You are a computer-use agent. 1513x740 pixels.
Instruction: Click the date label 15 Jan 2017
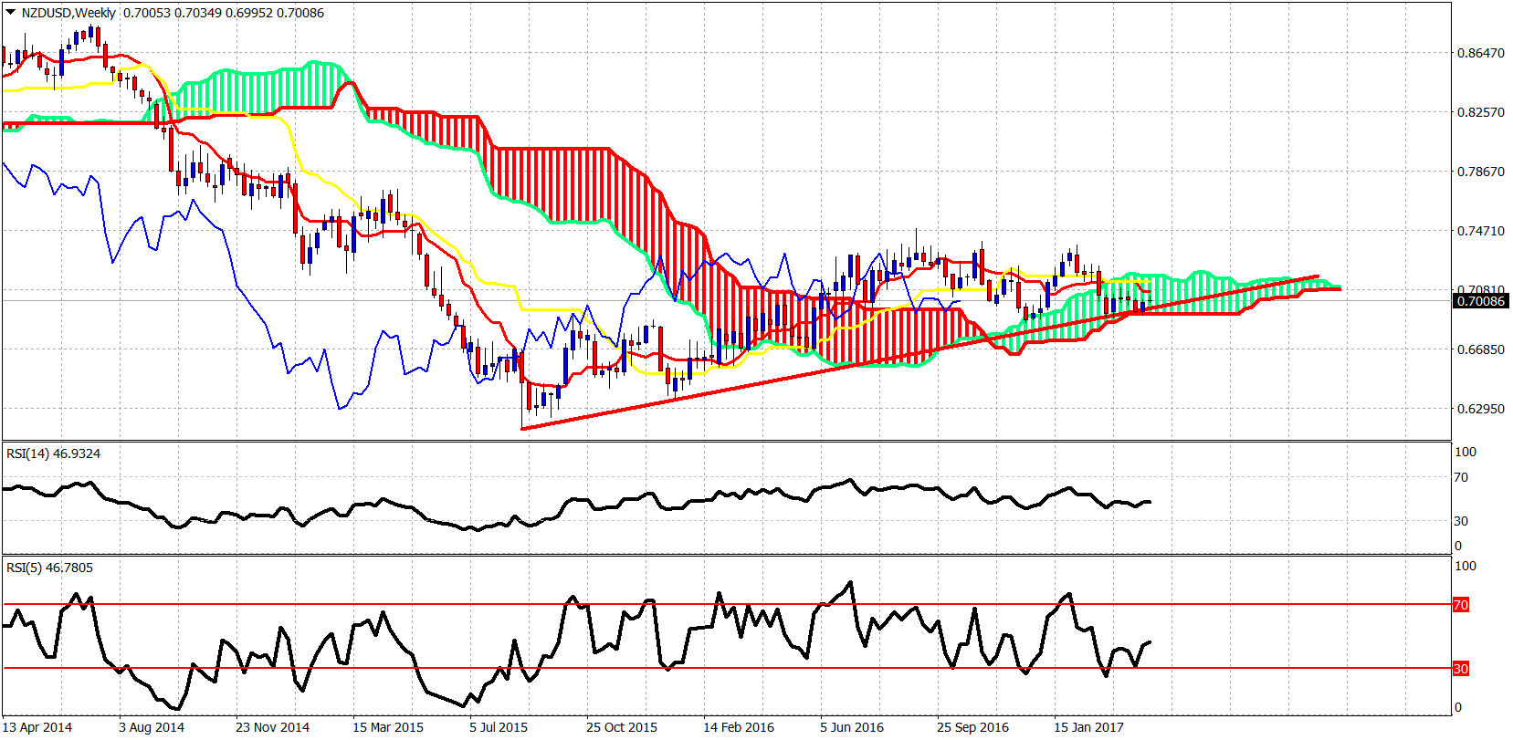(x=1088, y=727)
